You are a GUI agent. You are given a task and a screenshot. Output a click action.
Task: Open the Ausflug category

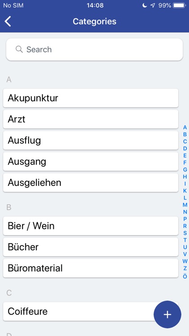coord(90,140)
